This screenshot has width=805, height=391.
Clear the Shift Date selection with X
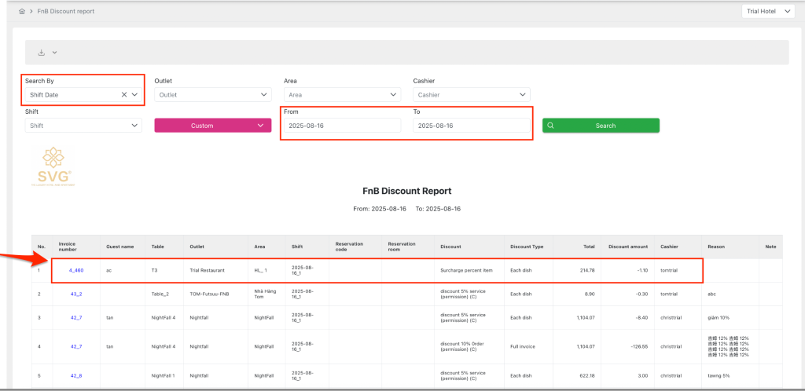(124, 95)
